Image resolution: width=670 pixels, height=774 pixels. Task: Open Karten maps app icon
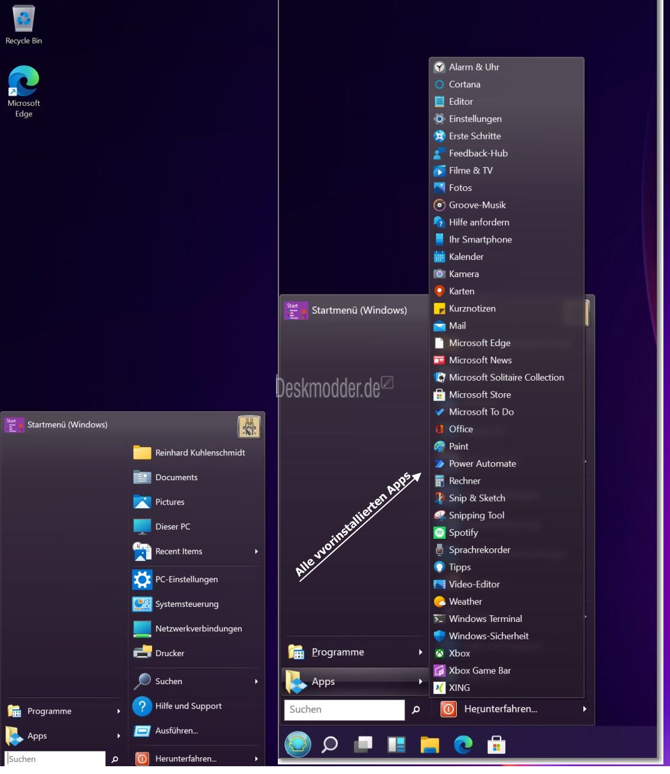click(x=439, y=292)
